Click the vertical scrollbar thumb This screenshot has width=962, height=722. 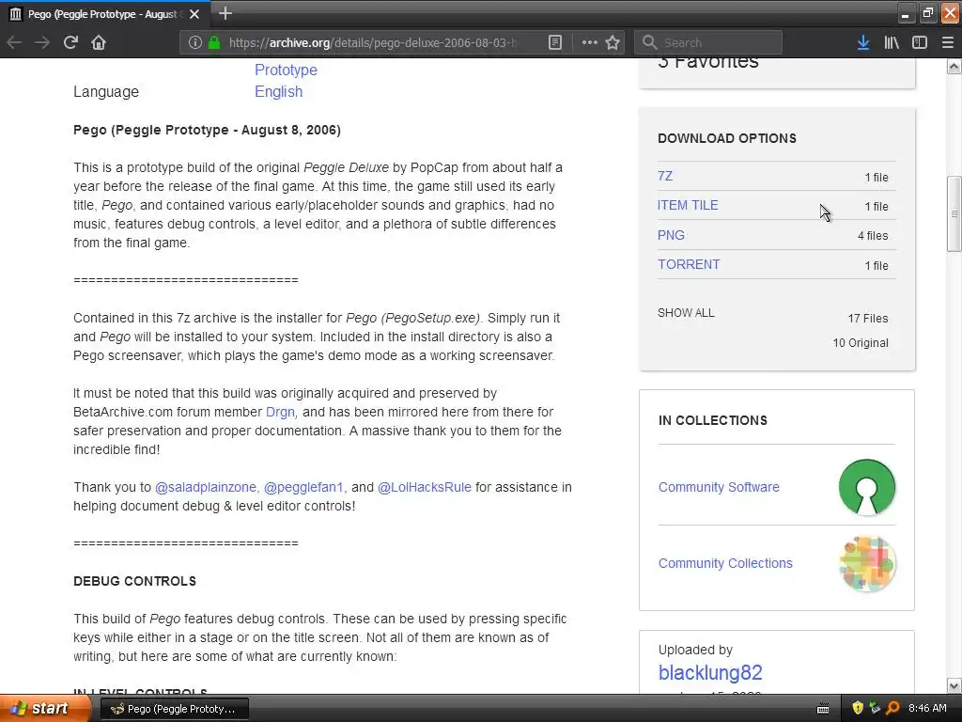(x=954, y=213)
